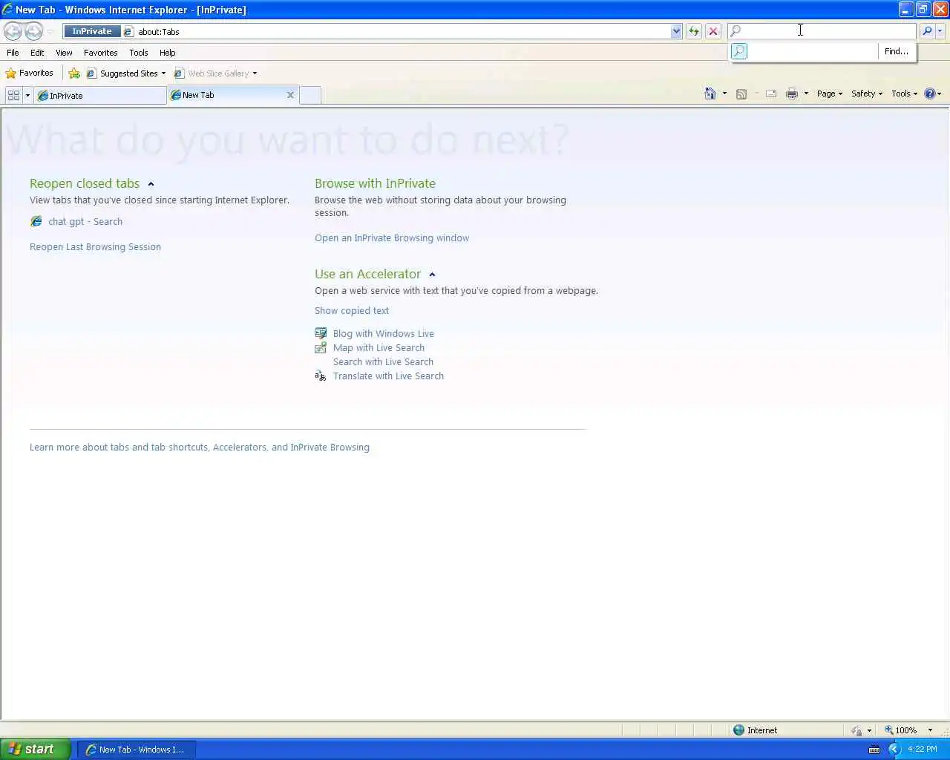
Task: Open the search provider dropdown arrow
Action: (x=940, y=30)
